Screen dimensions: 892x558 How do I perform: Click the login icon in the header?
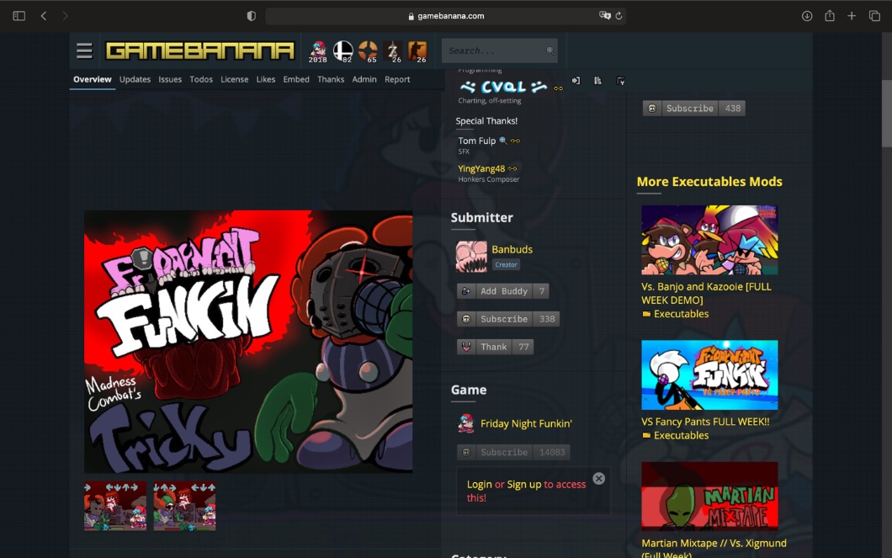[x=576, y=81]
